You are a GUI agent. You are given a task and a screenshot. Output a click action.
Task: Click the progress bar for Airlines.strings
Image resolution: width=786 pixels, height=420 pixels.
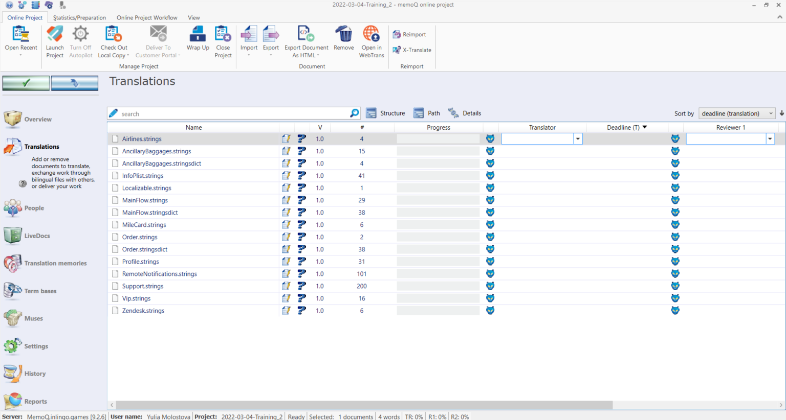click(438, 138)
